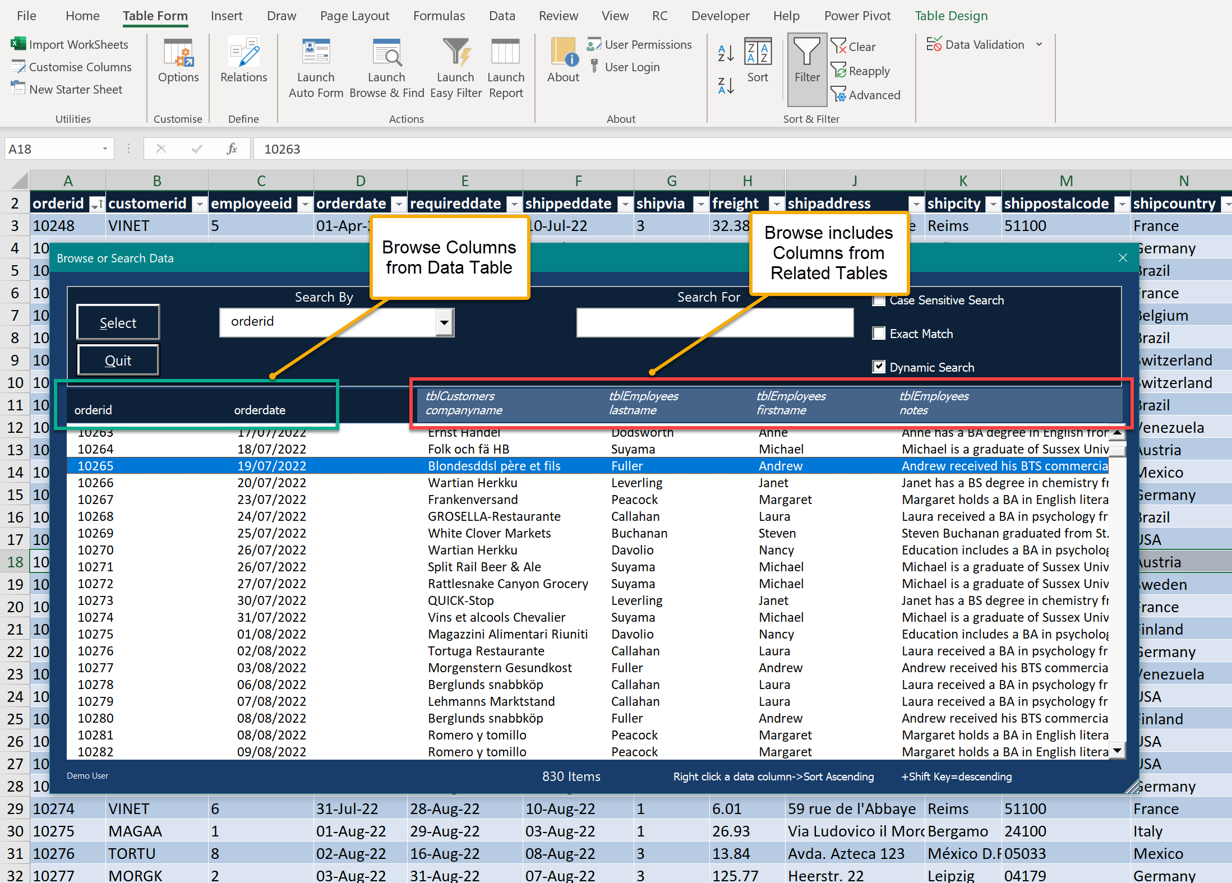Open the custom Sort dialog
Screen dimensions: 1232x883
tap(758, 61)
